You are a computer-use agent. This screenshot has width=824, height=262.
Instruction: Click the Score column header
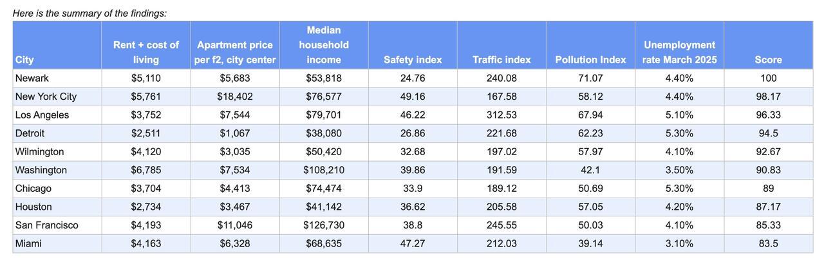tap(768, 60)
